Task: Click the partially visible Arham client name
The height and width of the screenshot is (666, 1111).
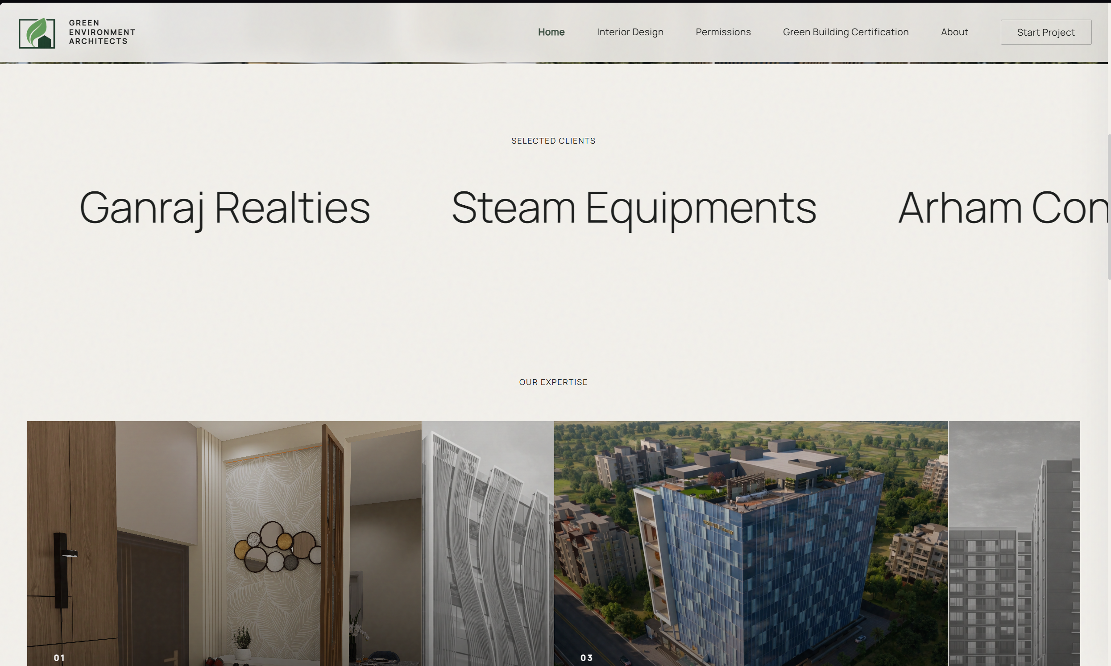Action: tap(1003, 208)
